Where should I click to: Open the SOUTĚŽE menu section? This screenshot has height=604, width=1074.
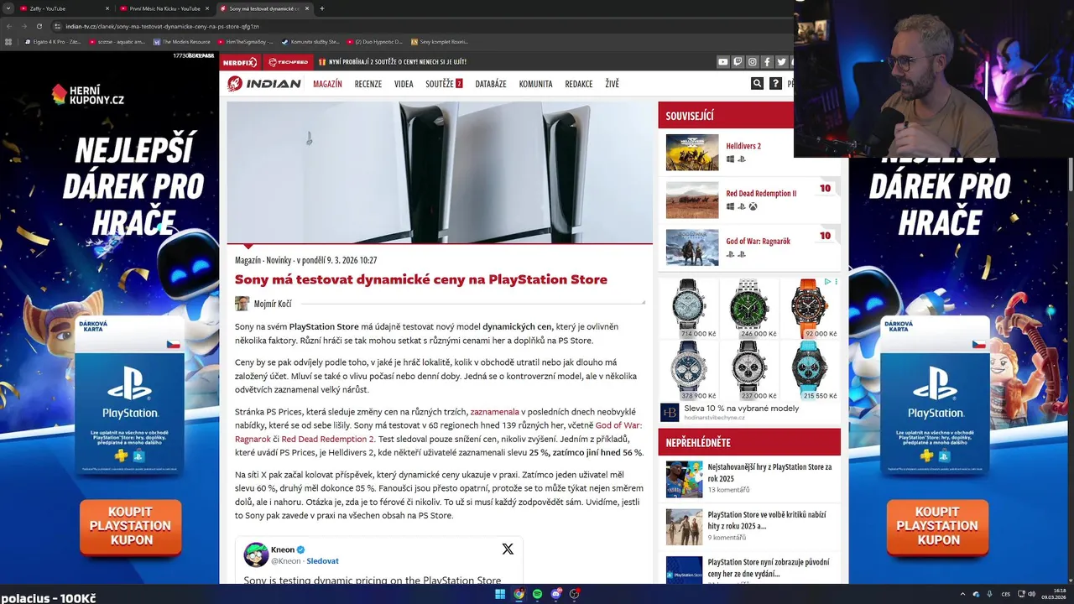(x=444, y=84)
